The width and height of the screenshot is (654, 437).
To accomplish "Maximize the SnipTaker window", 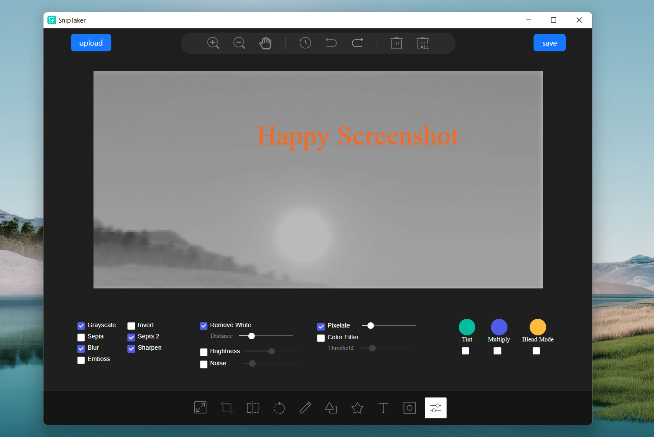I will pyautogui.click(x=554, y=20).
